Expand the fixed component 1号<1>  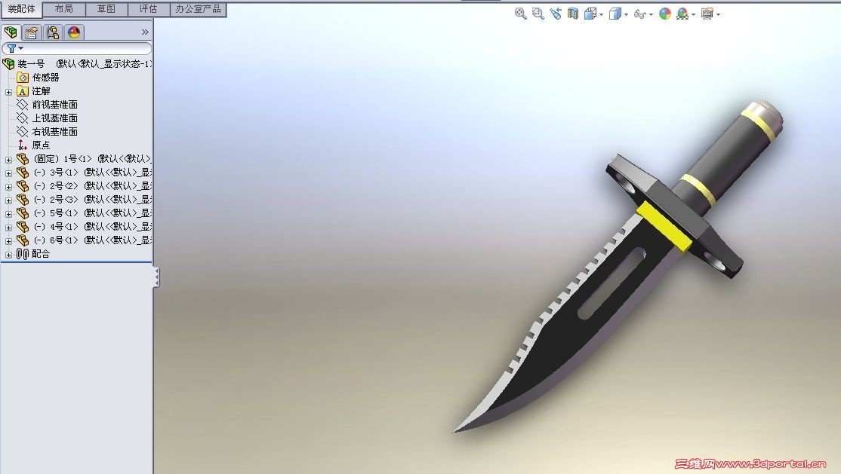pos(8,160)
